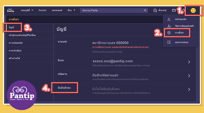Open เข้าสู่ระบบด้วยบัญชีโซเชียล sidebar tab
The width and height of the screenshot is (204, 113).
(30, 35)
